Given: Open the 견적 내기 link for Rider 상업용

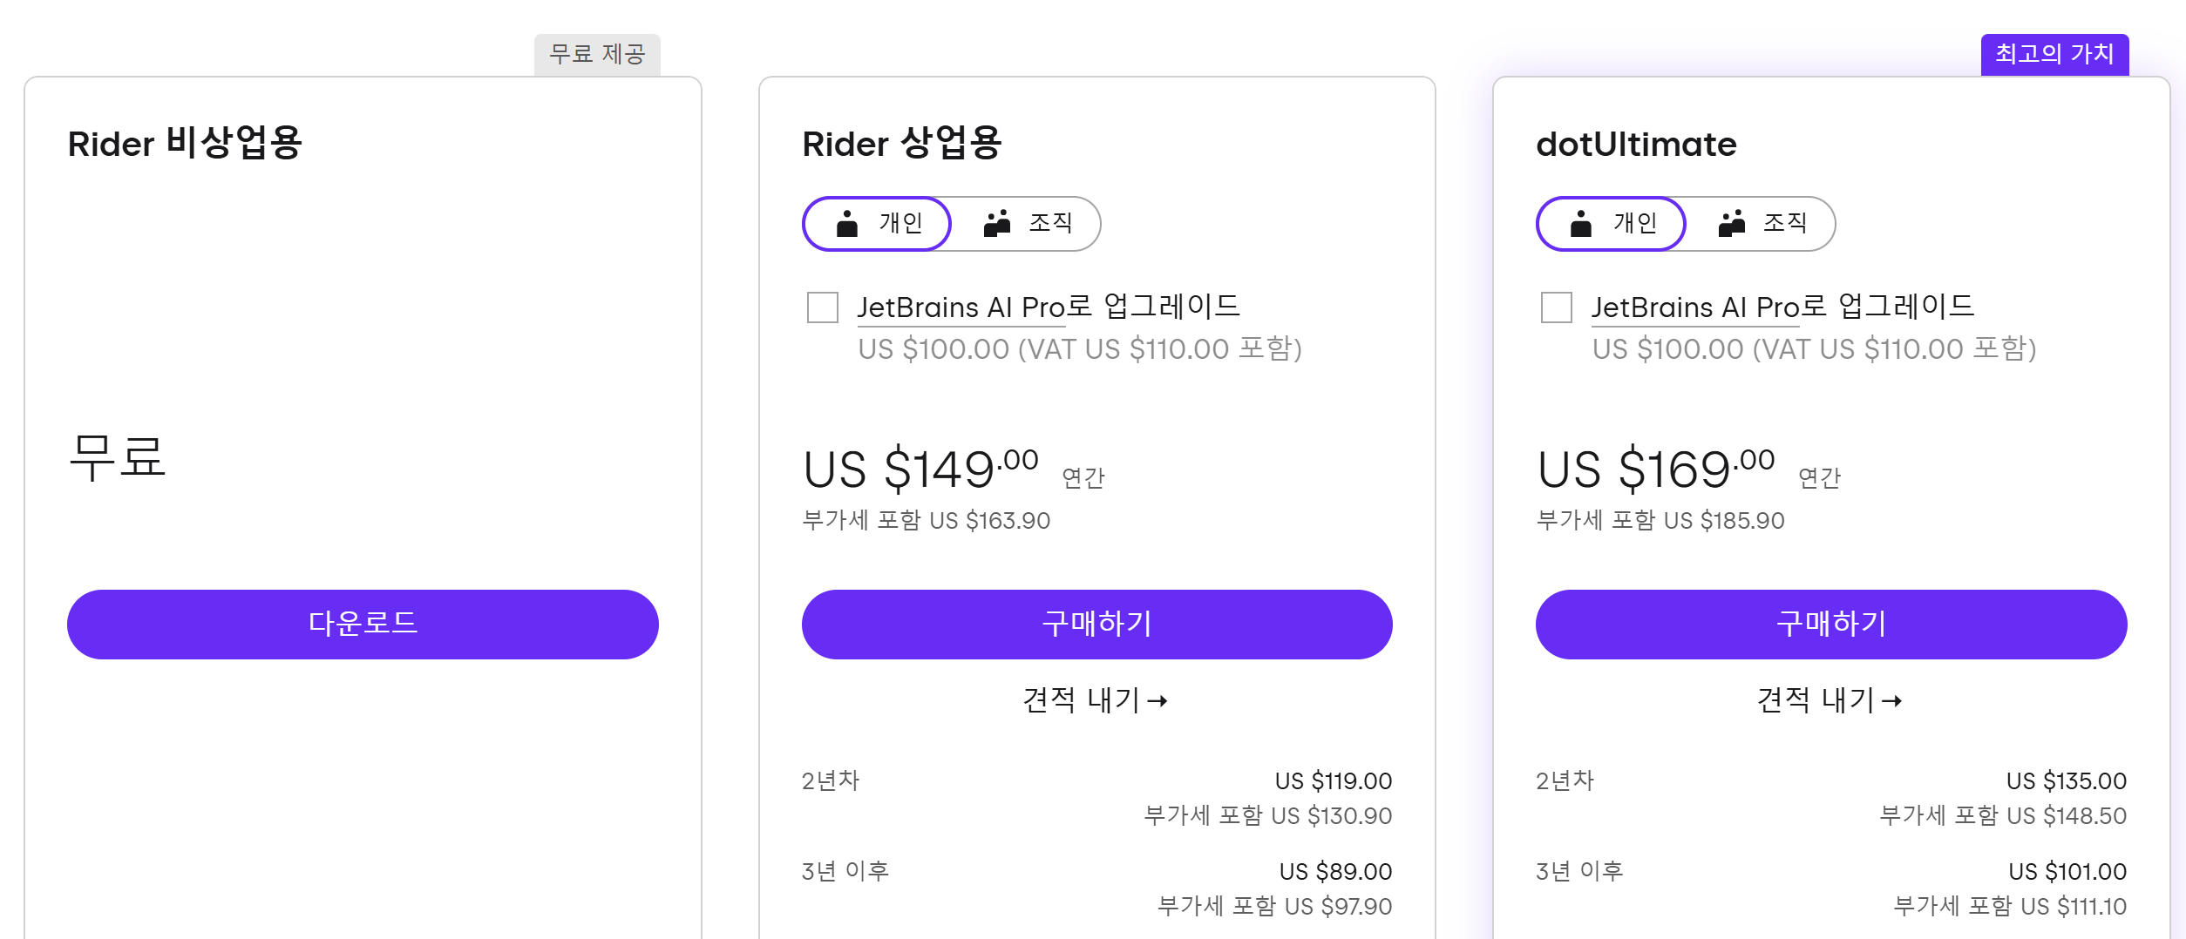Looking at the screenshot, I should click(x=1081, y=700).
